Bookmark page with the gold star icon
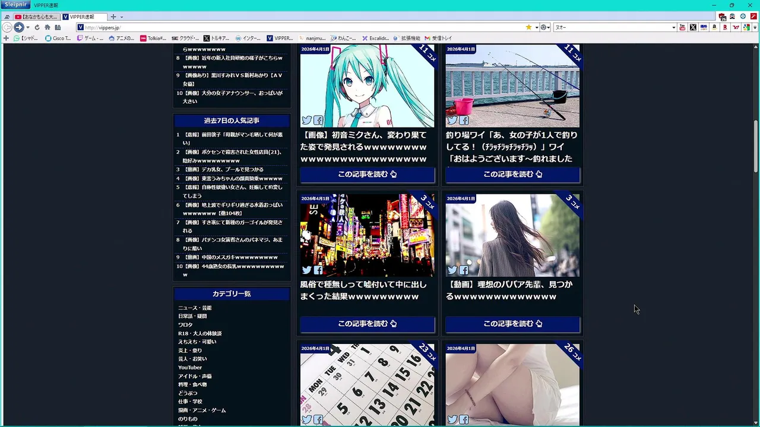 pos(528,27)
